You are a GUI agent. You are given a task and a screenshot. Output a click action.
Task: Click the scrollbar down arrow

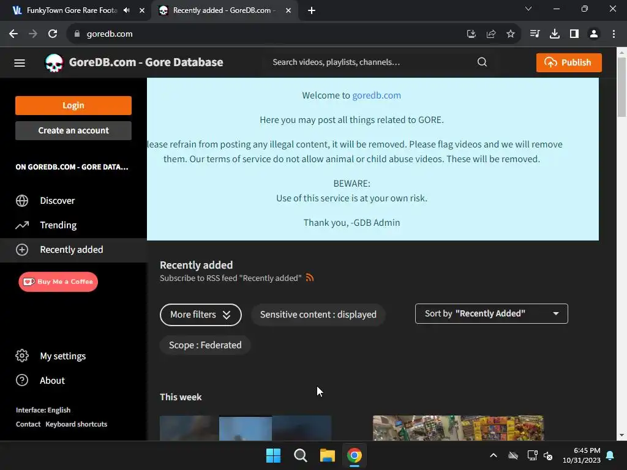coord(621,436)
